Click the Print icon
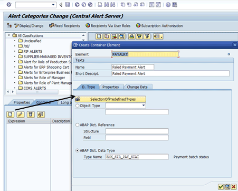The width and height of the screenshot is (238, 191). point(100,5)
